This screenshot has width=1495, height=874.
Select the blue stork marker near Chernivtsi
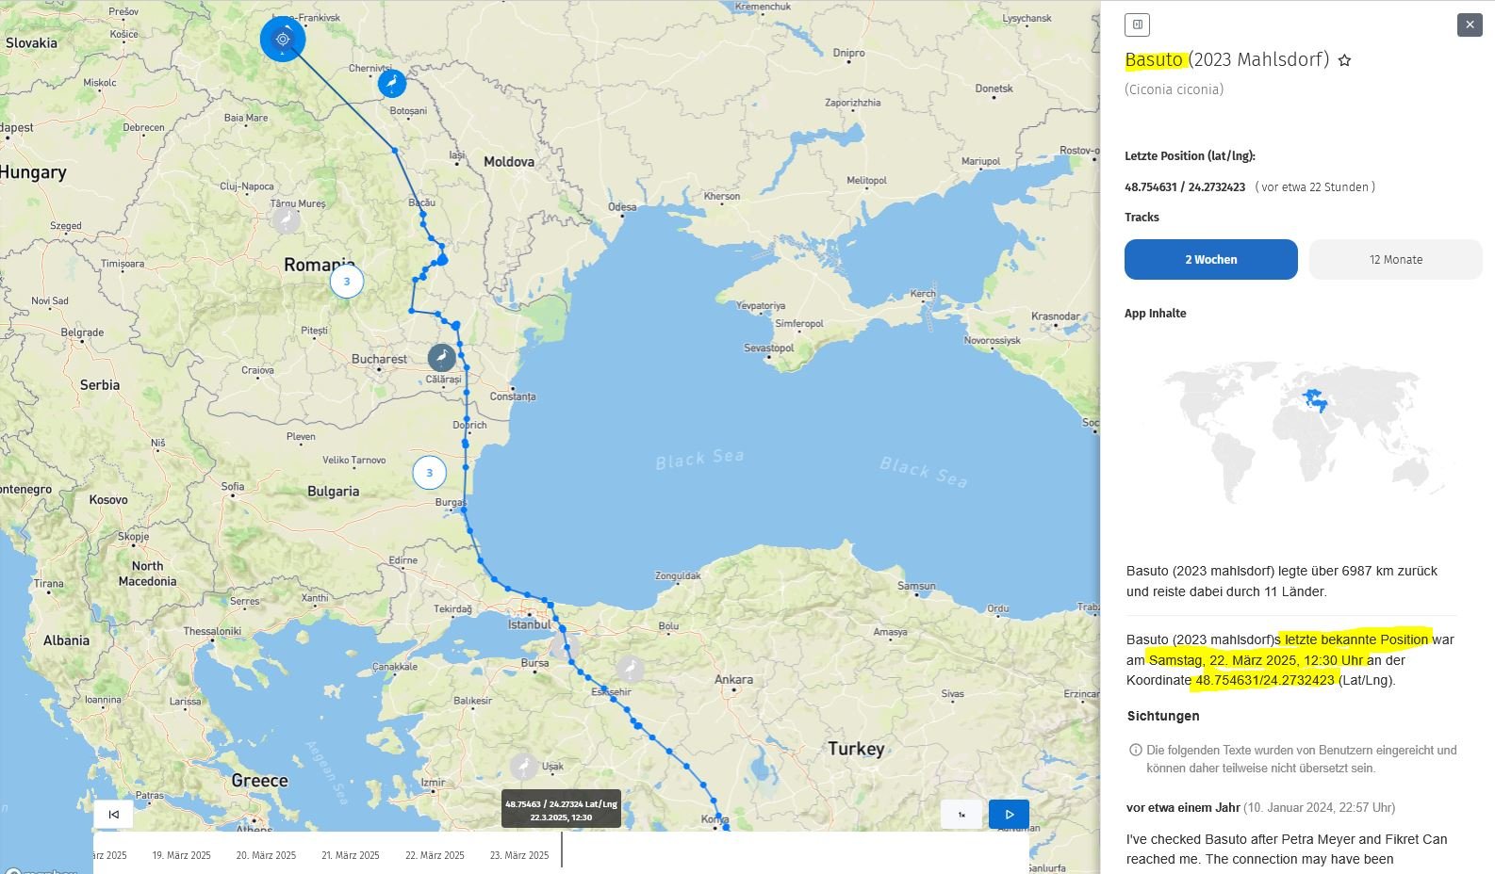392,83
